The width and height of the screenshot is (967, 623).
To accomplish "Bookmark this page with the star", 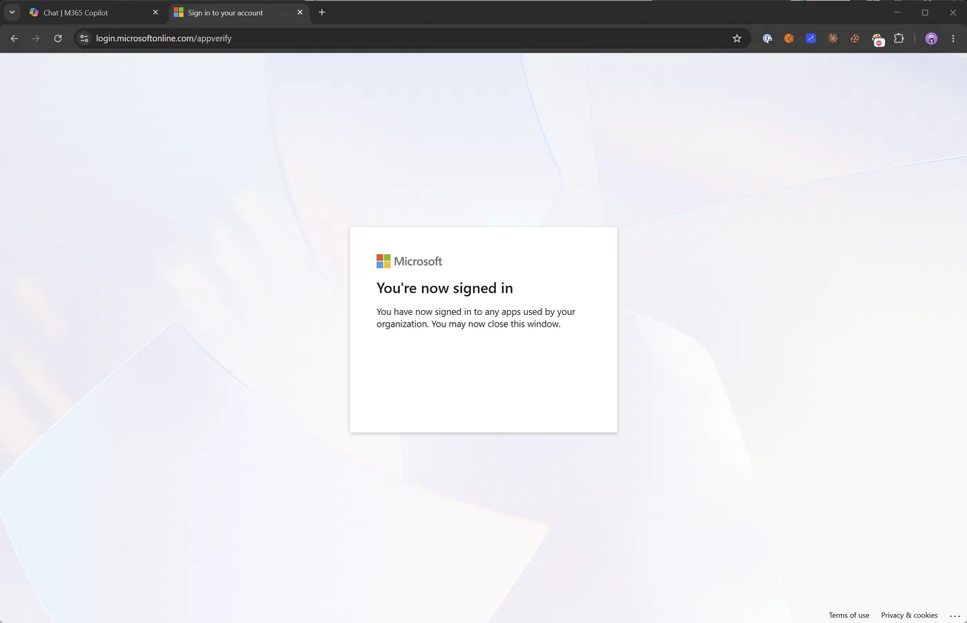I will pos(737,39).
